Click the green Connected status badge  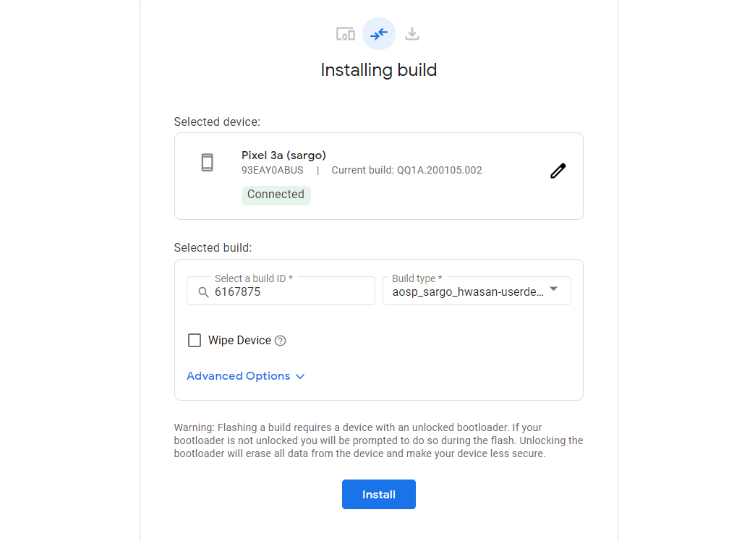coord(276,195)
